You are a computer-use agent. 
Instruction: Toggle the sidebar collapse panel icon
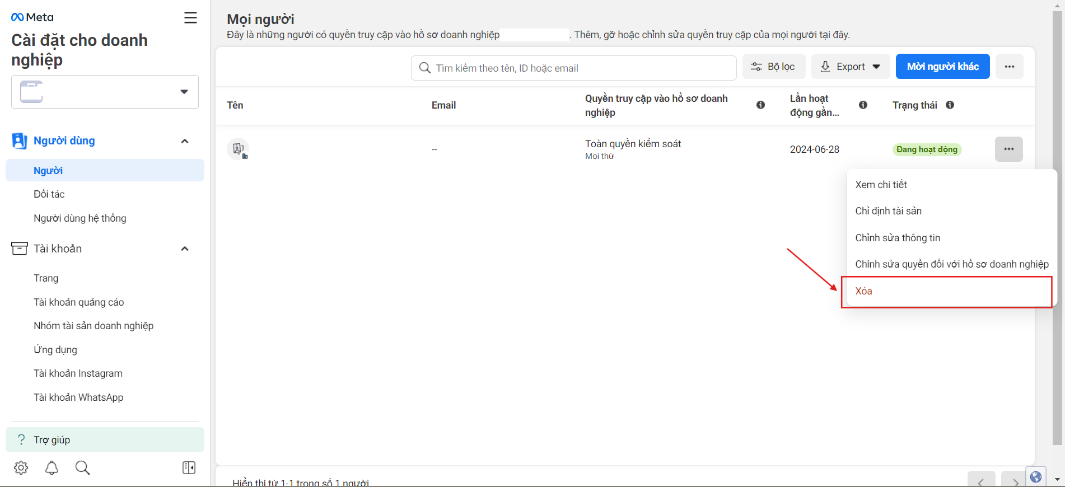[x=189, y=467]
